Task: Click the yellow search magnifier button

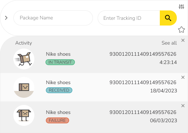Action: pyautogui.click(x=168, y=18)
